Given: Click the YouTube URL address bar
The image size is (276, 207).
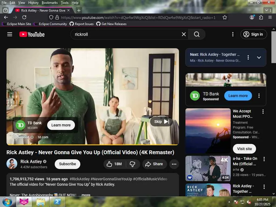Looking at the screenshot, I should 138,18.
